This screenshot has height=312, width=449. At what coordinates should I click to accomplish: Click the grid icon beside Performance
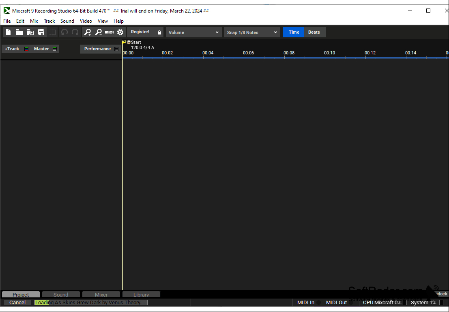pyautogui.click(x=116, y=49)
